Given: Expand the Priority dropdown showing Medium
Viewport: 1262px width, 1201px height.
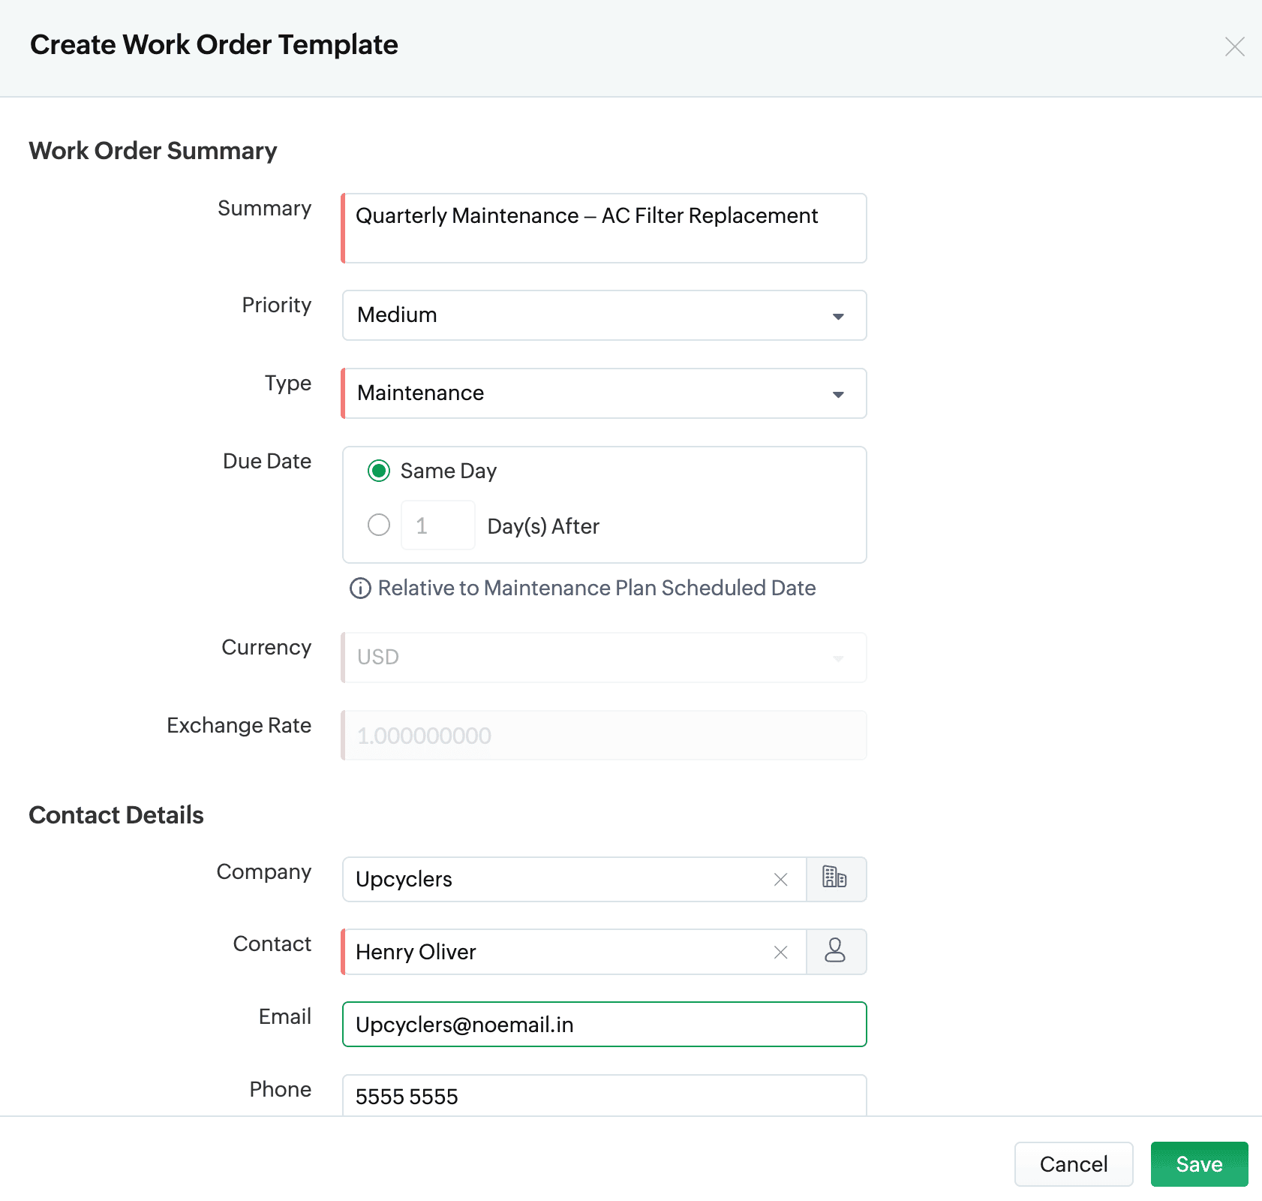Looking at the screenshot, I should point(604,315).
